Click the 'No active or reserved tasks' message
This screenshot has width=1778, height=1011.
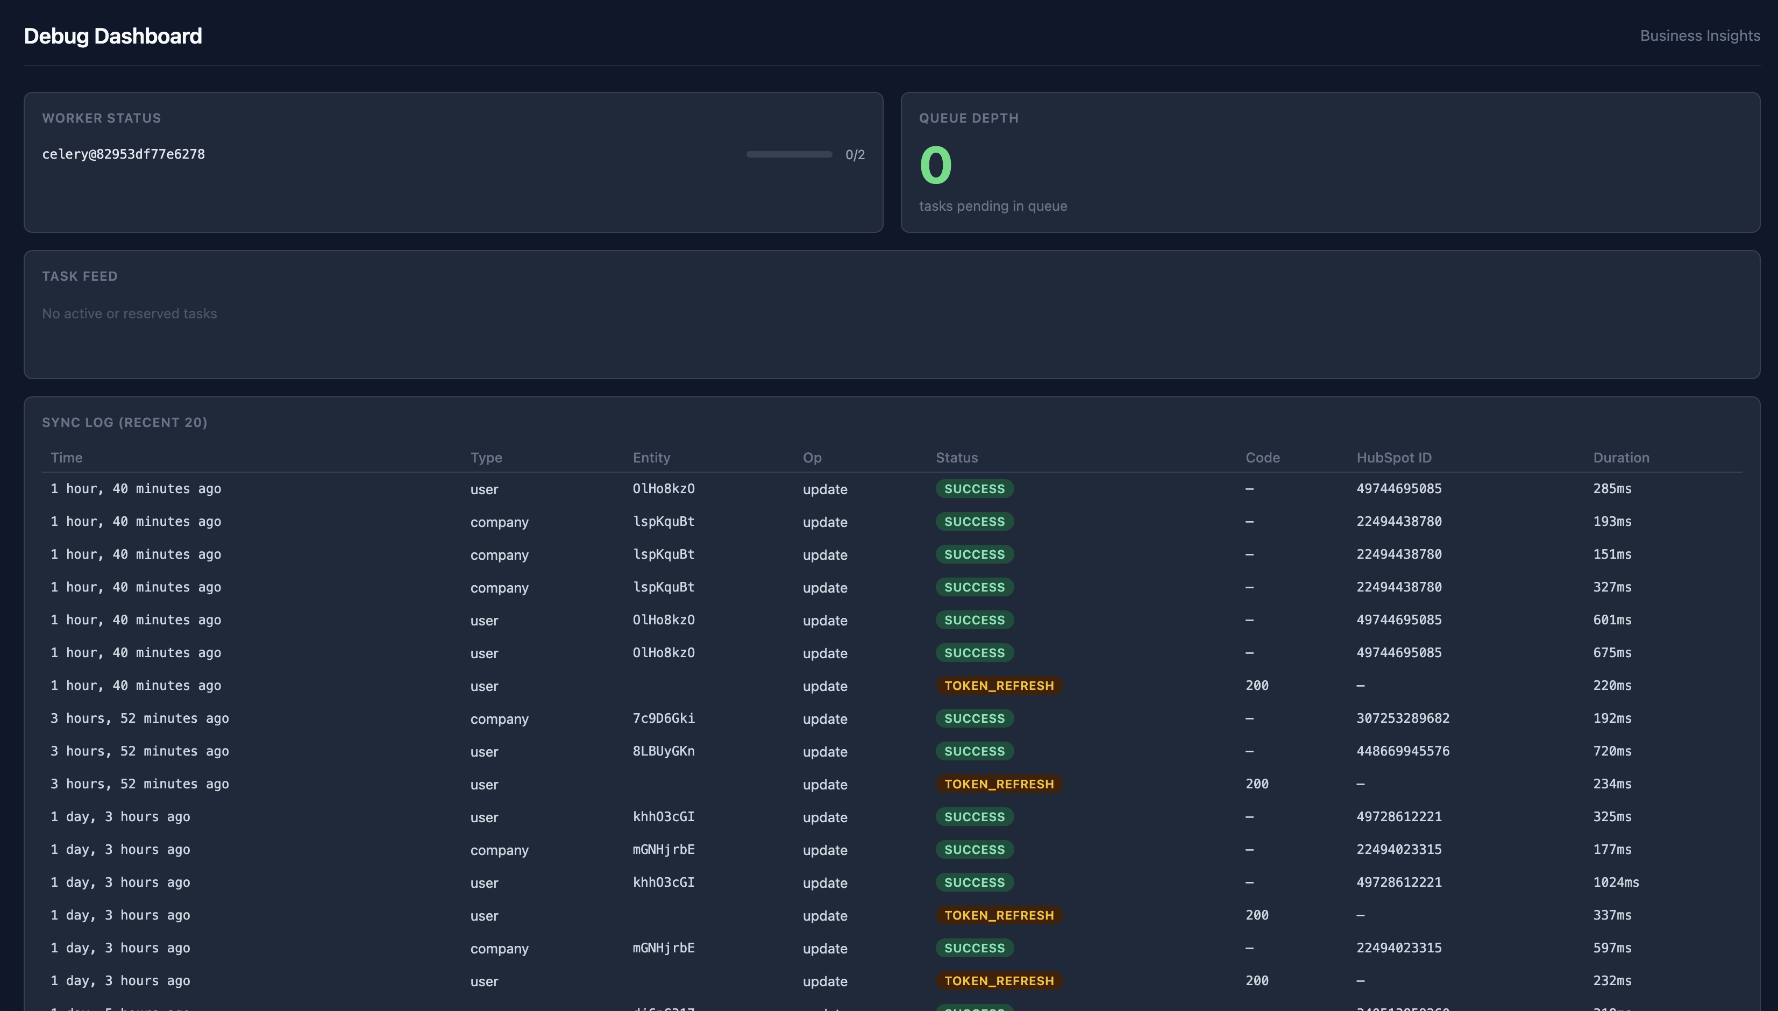[129, 313]
